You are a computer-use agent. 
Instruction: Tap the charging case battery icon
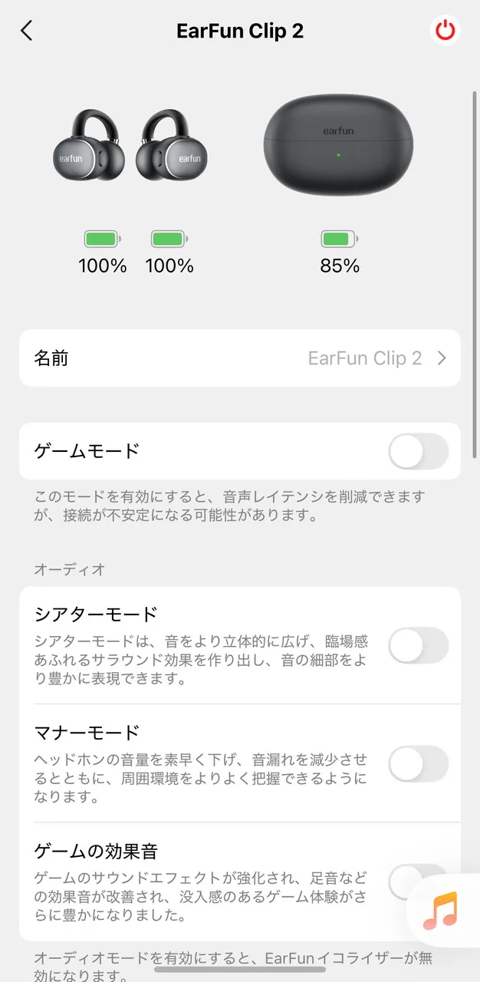click(x=340, y=239)
